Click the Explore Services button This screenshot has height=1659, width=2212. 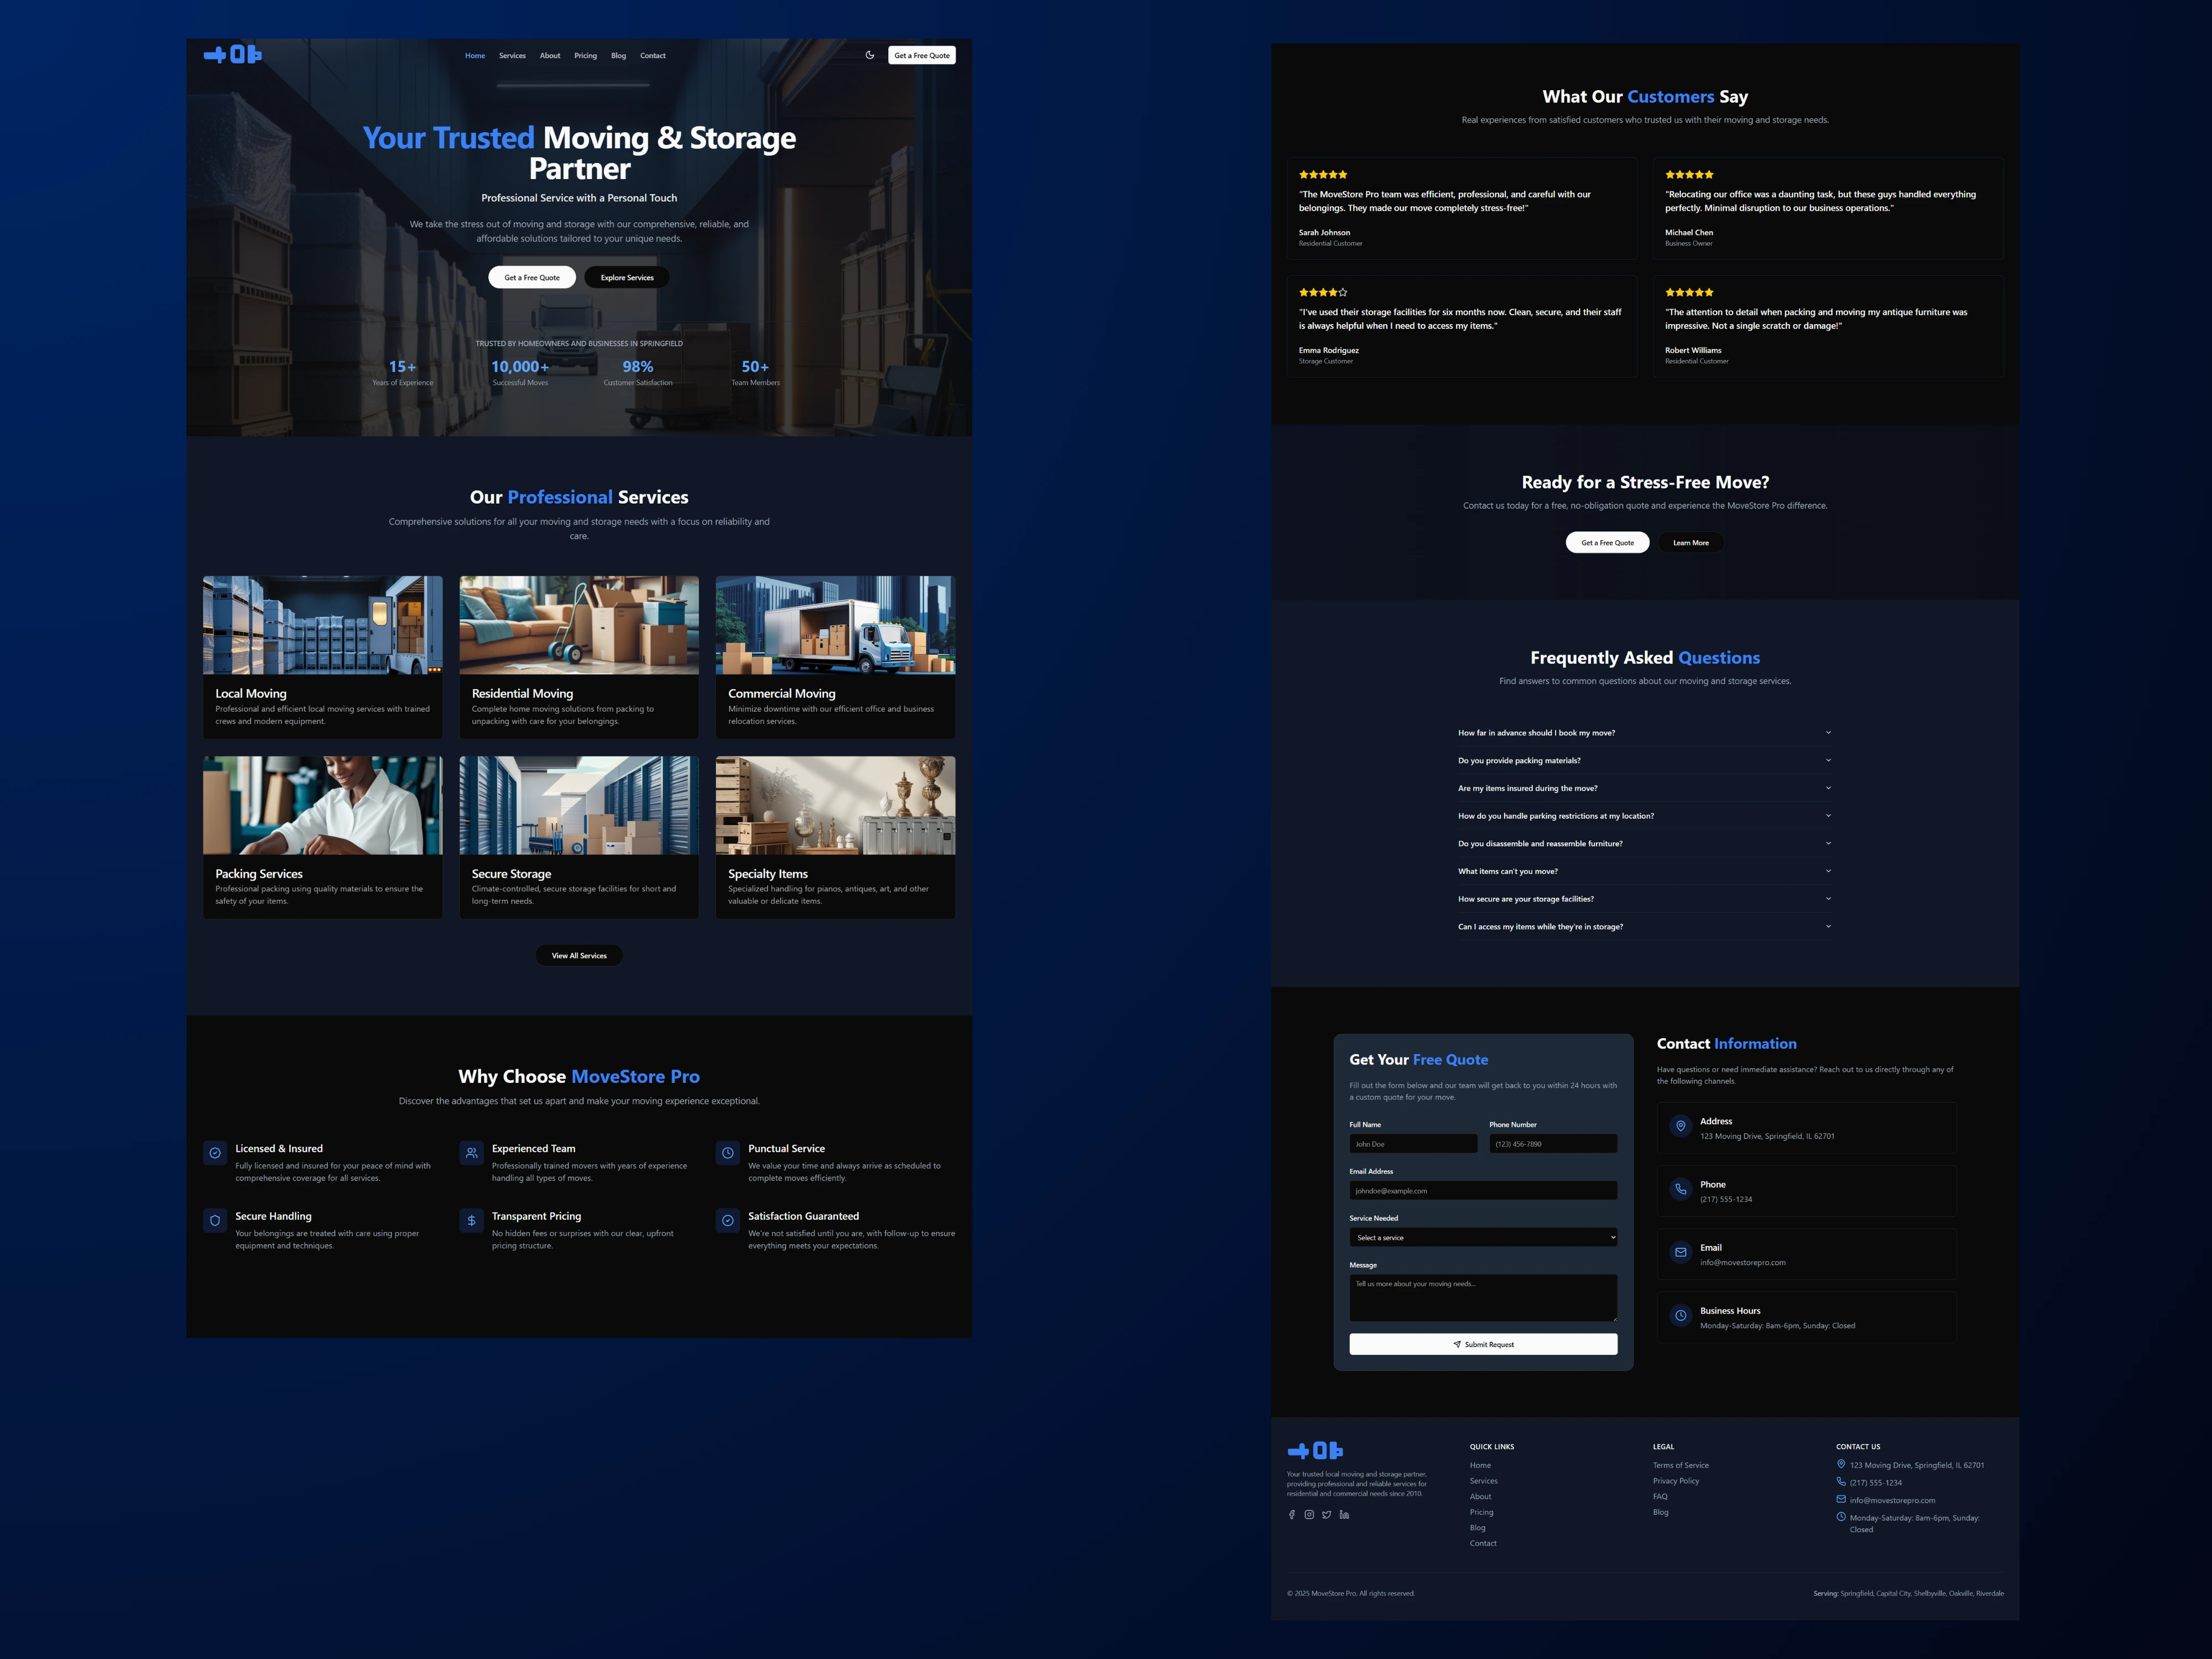click(x=627, y=278)
